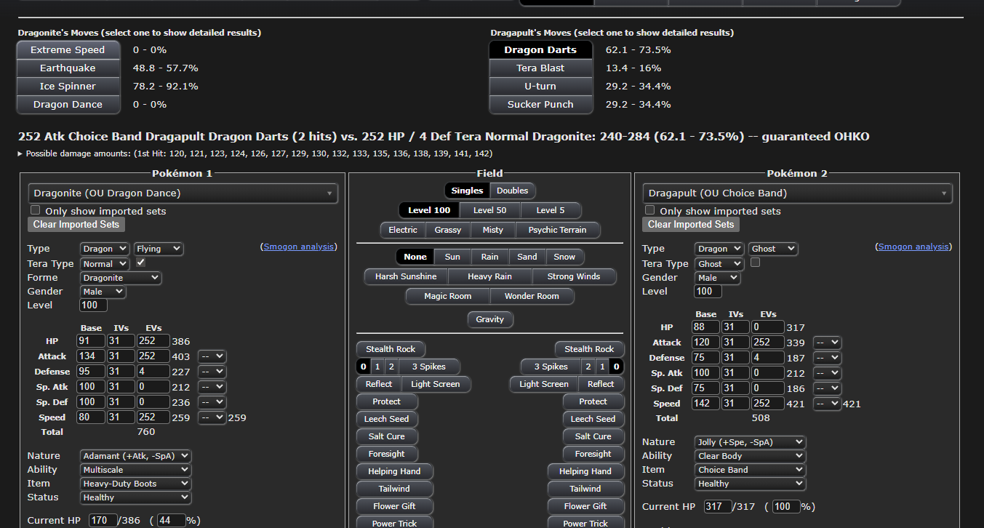Select Dragapult's Sucker Punch move
The image size is (984, 528).
tap(540, 105)
